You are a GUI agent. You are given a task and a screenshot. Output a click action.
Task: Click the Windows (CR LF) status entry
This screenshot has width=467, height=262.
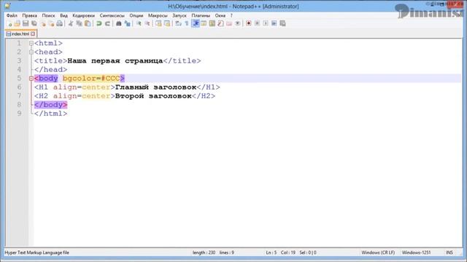(378, 253)
